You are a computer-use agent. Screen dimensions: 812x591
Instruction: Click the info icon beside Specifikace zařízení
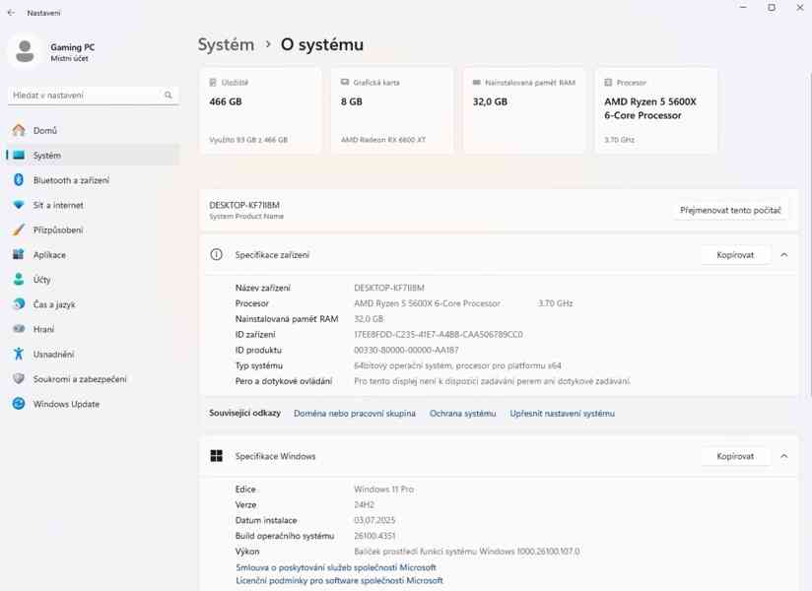point(217,254)
